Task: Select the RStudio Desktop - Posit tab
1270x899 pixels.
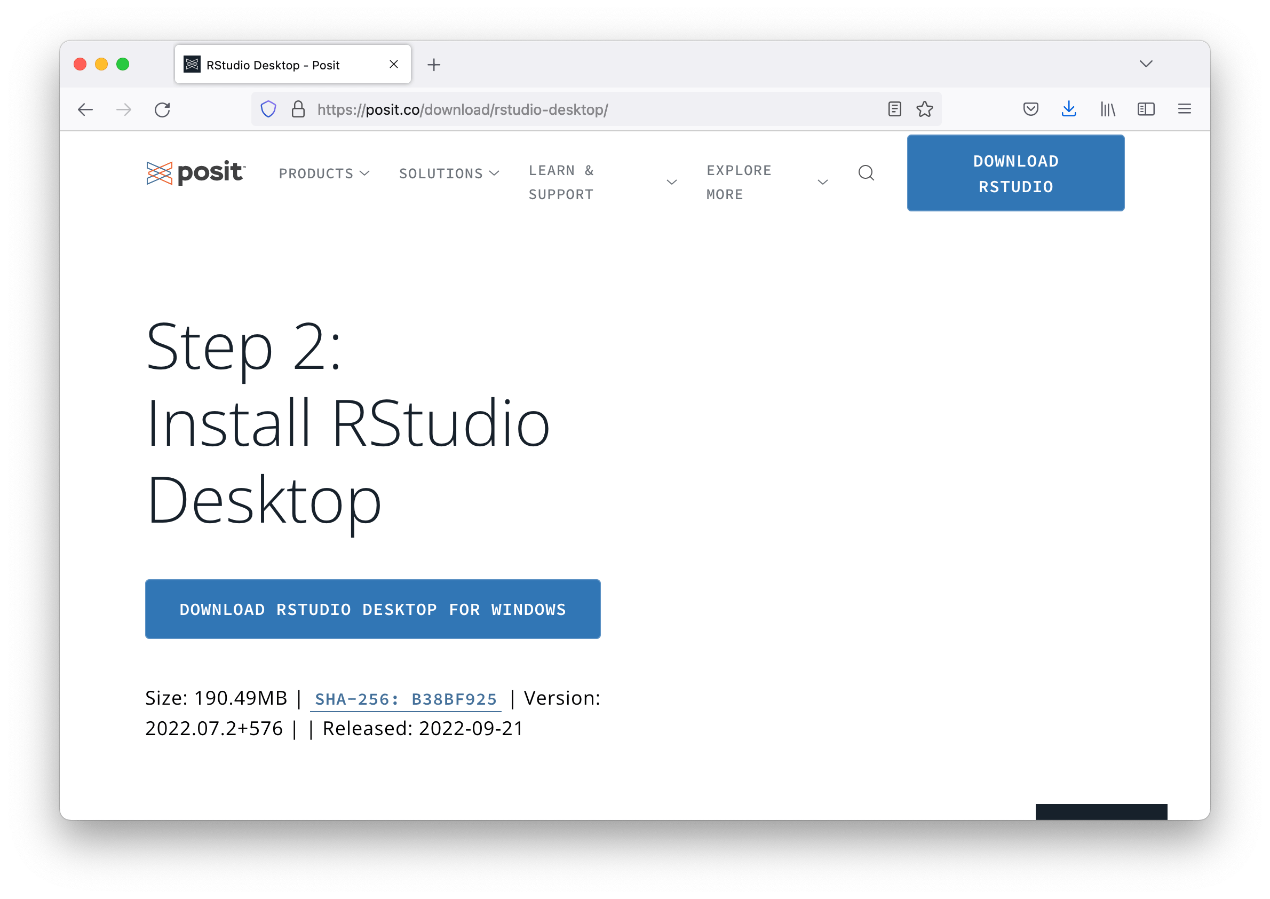Action: click(271, 64)
